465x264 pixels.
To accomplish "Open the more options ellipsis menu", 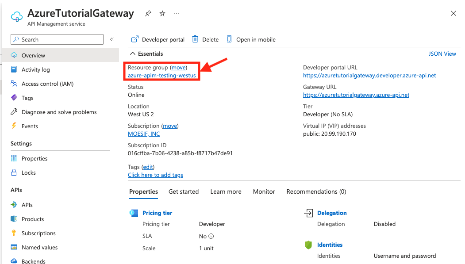I will (x=177, y=14).
